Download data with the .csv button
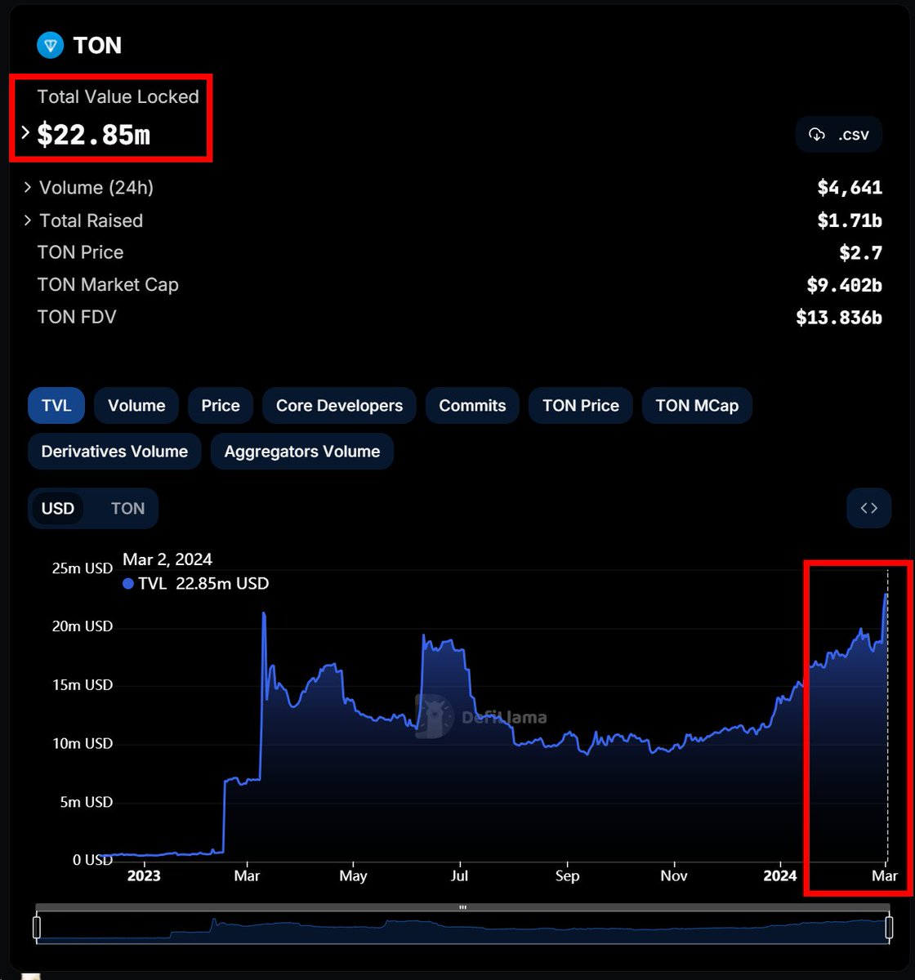915x980 pixels. coord(838,135)
